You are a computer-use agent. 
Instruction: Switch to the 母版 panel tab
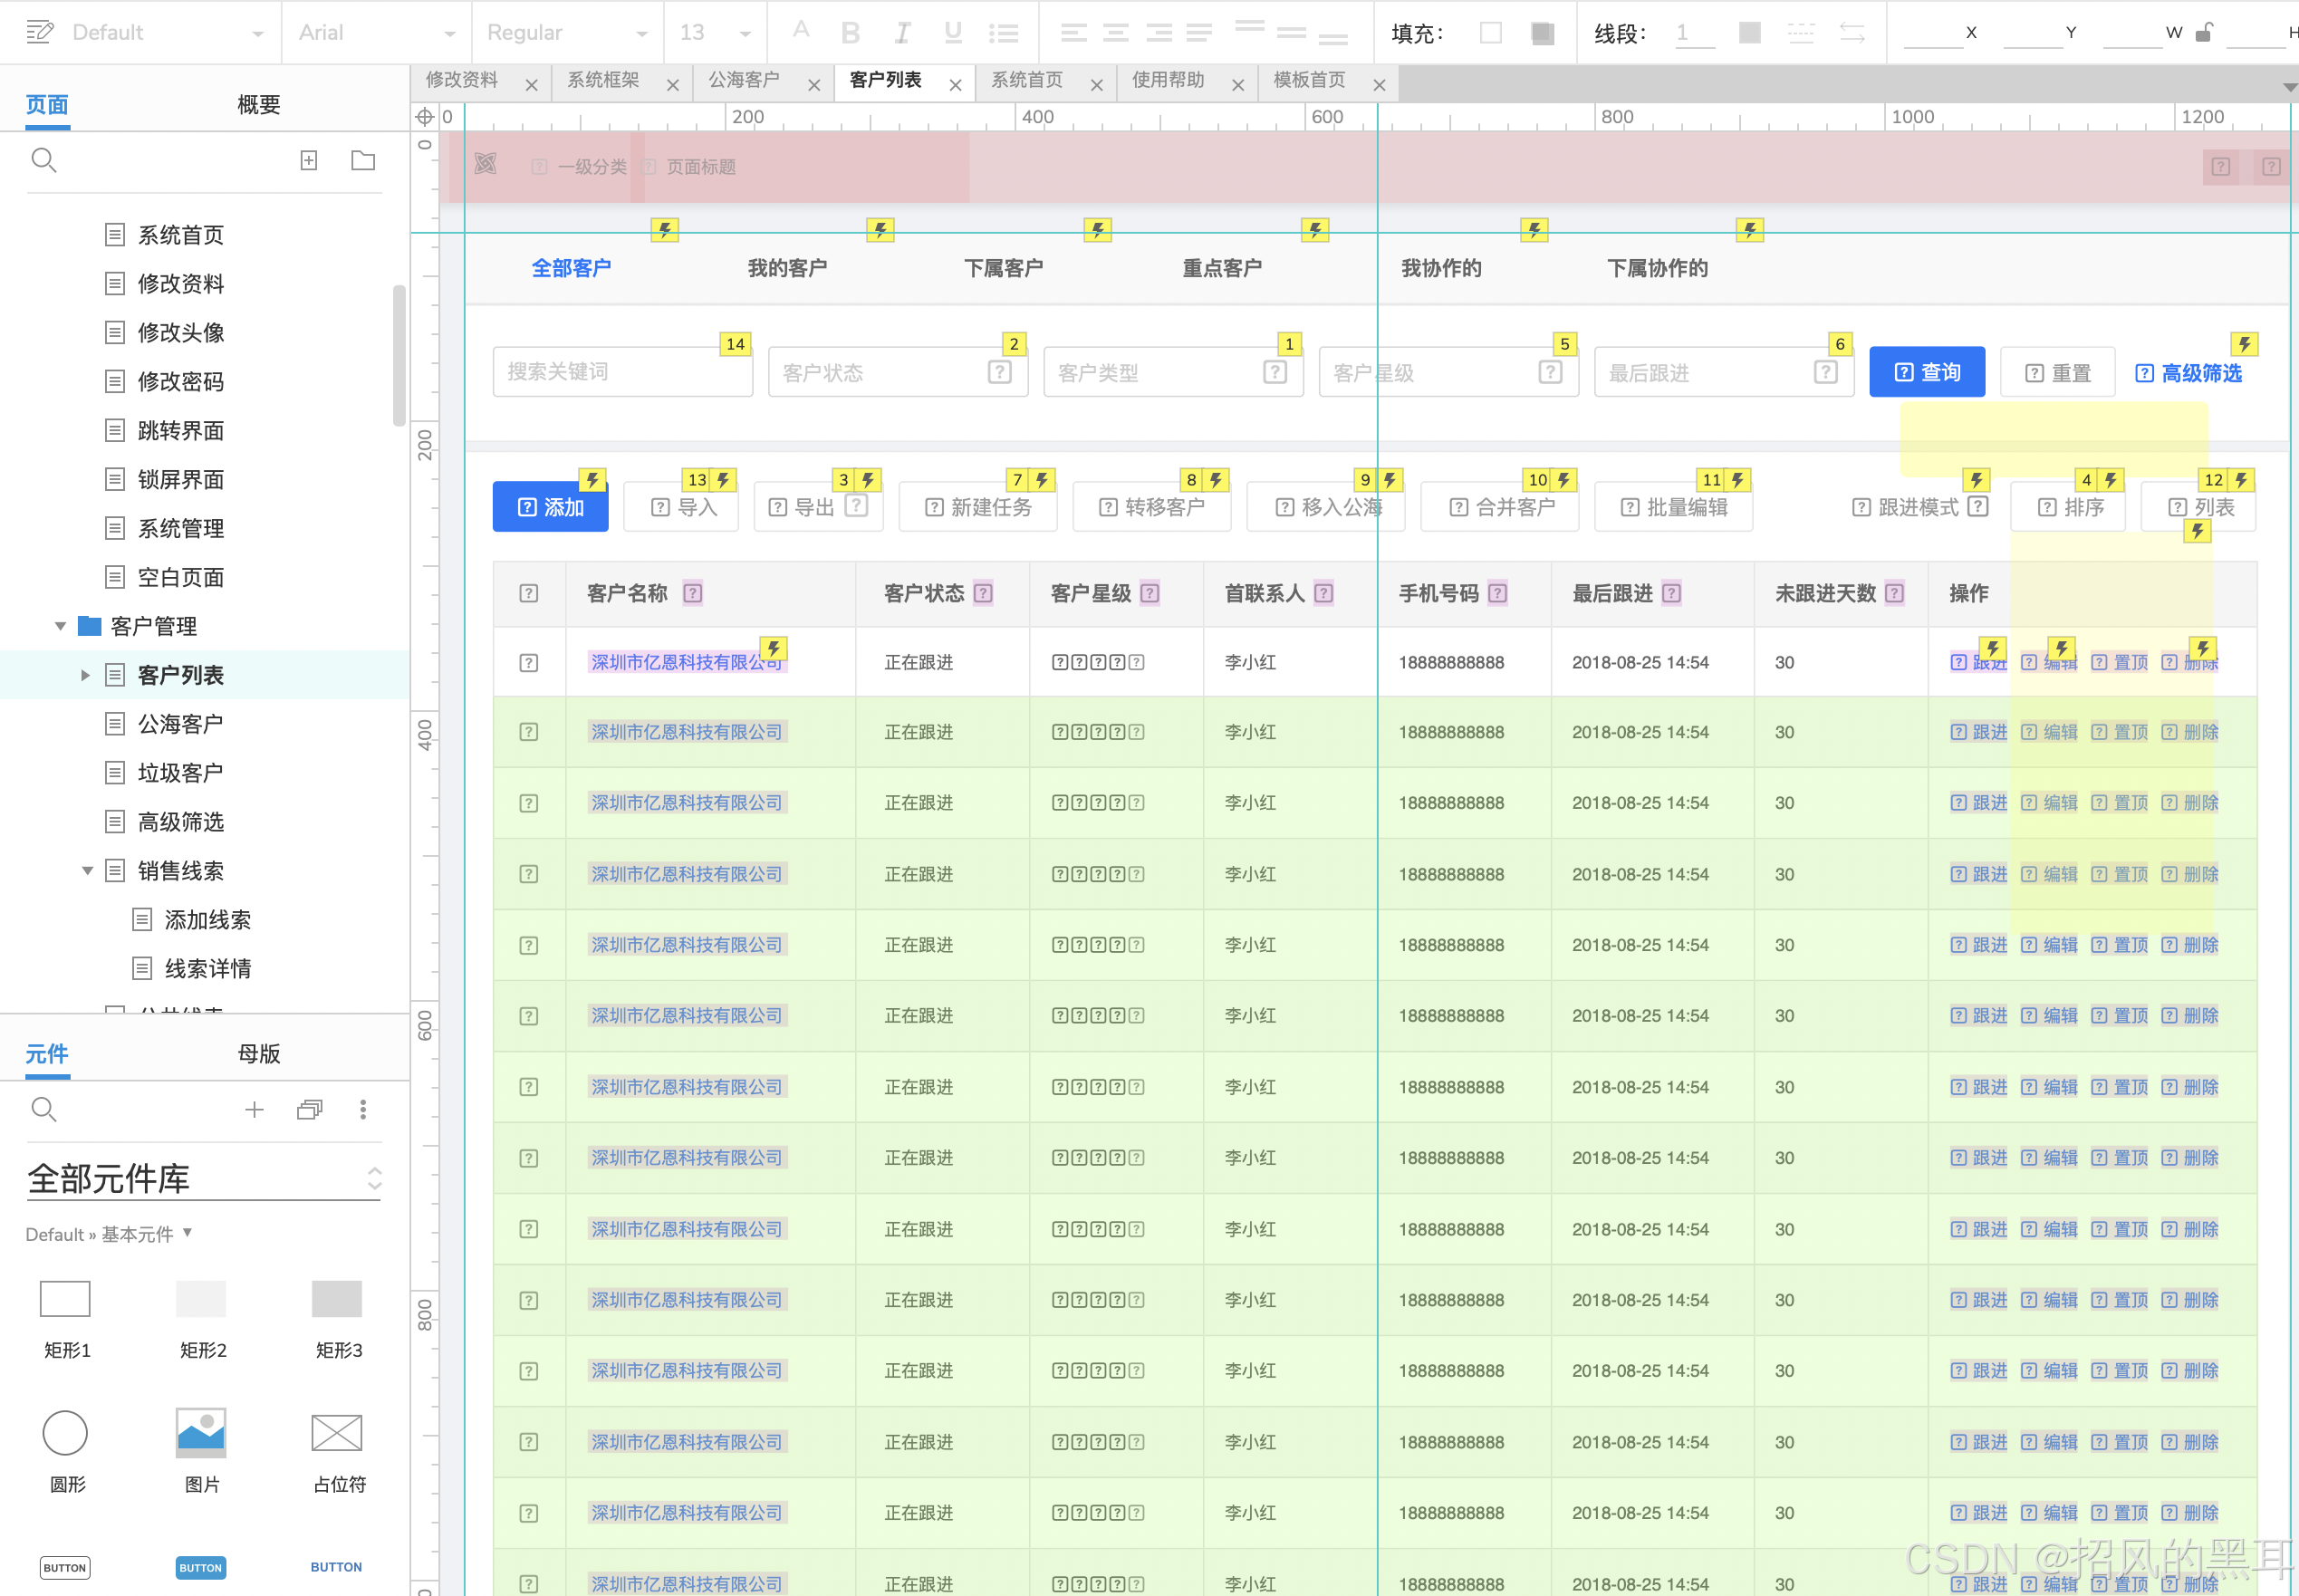coord(259,1053)
